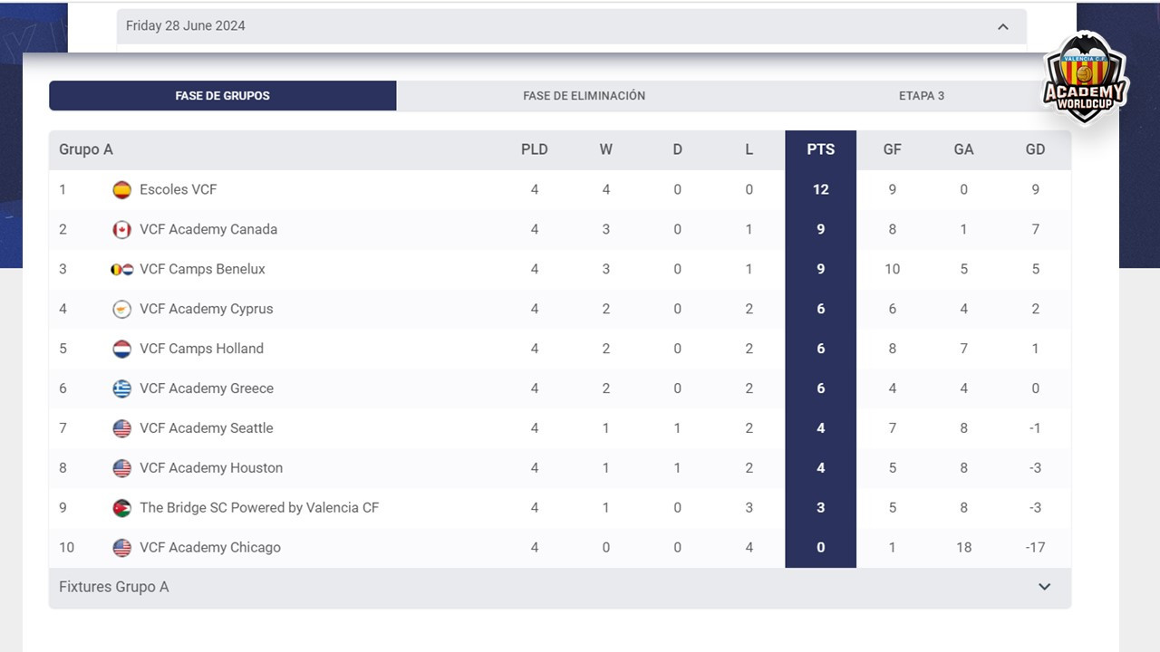Click the Cyprus flag icon
Viewport: 1160px width, 652px height.
pos(121,309)
